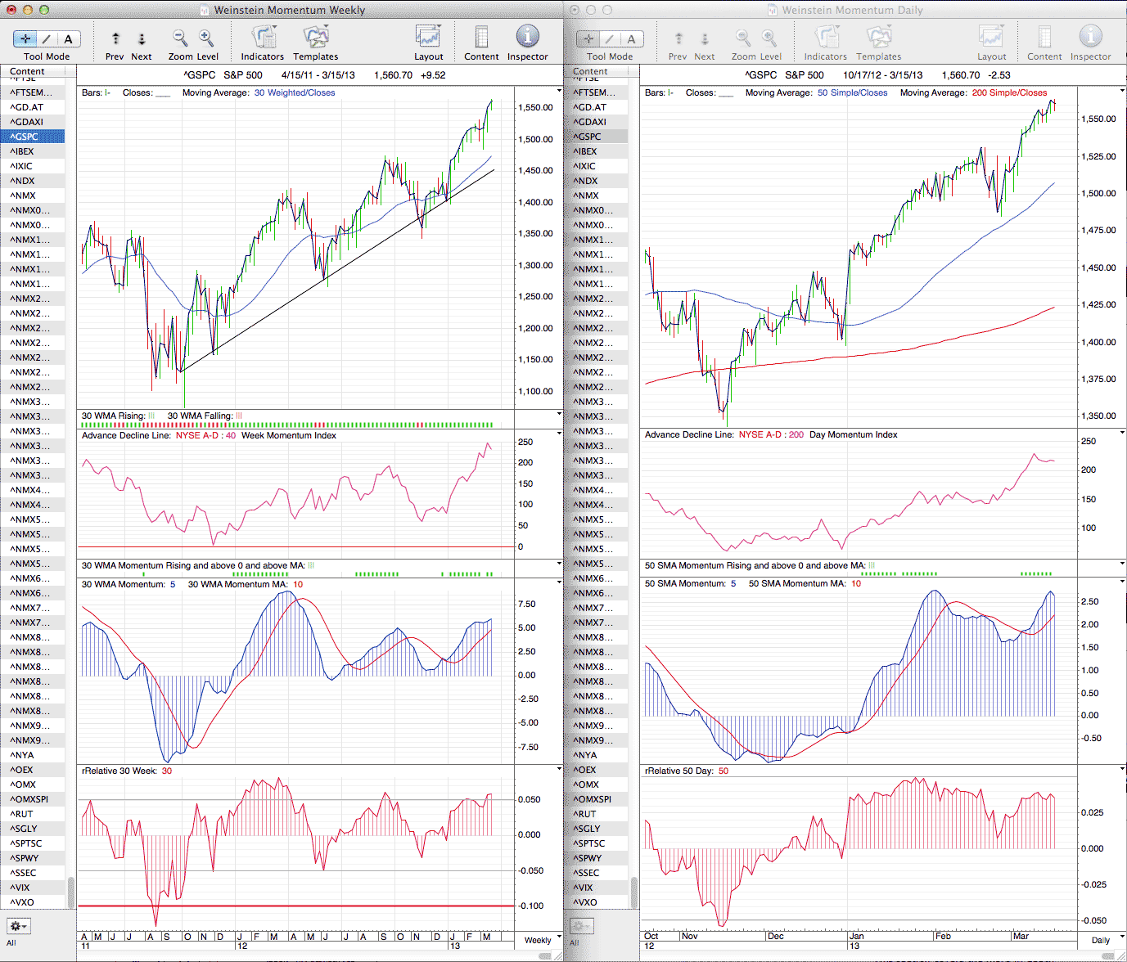Click NYSE A-D : 40 parameter link
This screenshot has height=962, width=1127.
pos(205,435)
